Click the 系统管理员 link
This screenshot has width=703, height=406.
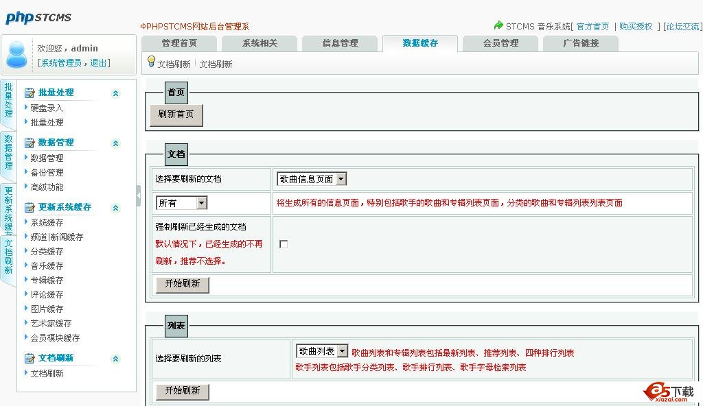click(61, 62)
